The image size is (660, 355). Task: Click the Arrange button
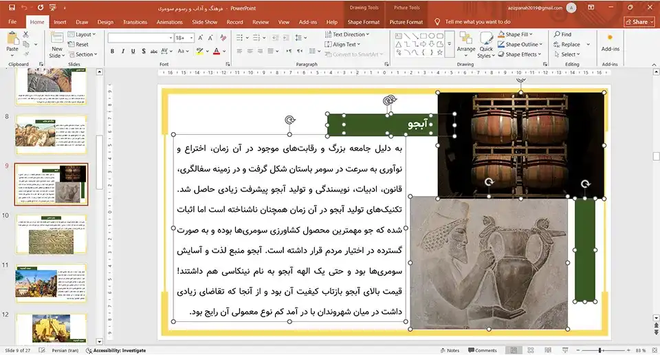[x=466, y=44]
